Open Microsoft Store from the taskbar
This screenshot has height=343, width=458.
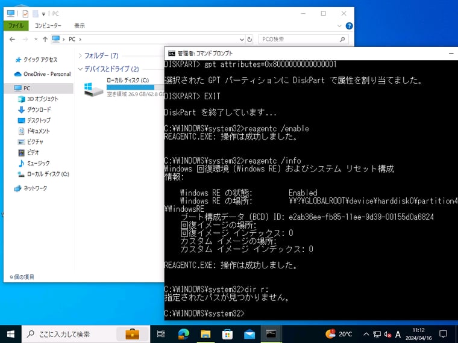(x=228, y=334)
